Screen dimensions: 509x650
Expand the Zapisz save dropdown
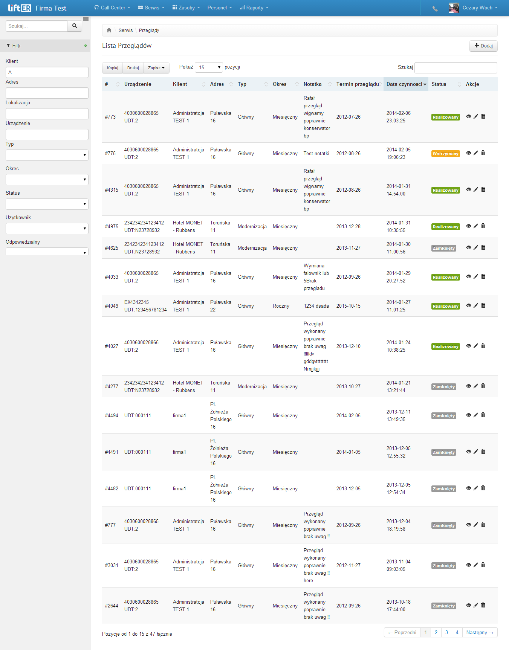[156, 68]
